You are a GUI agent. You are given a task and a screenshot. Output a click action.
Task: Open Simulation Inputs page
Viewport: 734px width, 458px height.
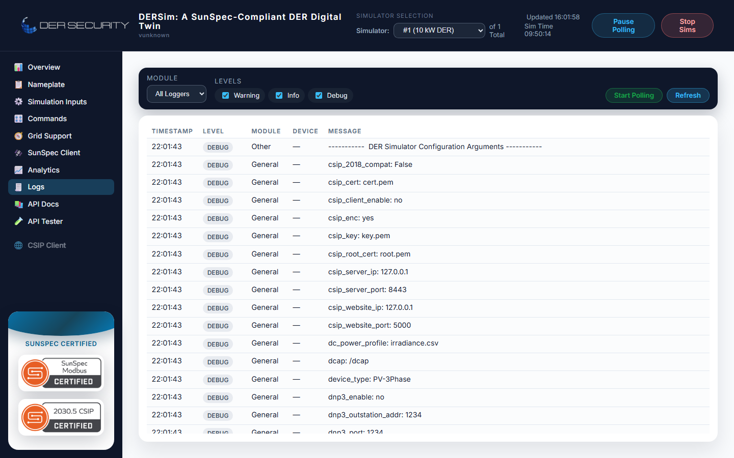pos(61,102)
